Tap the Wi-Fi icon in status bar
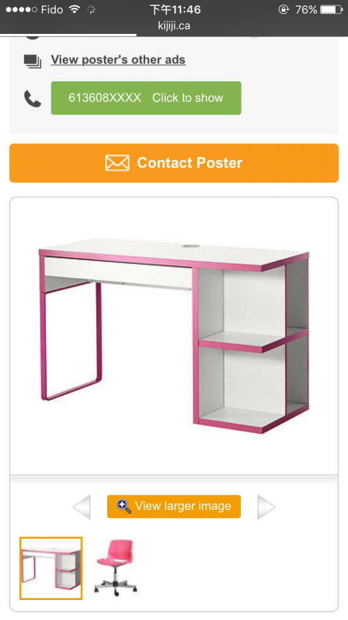Viewport: 348px width, 620px height. [x=74, y=9]
